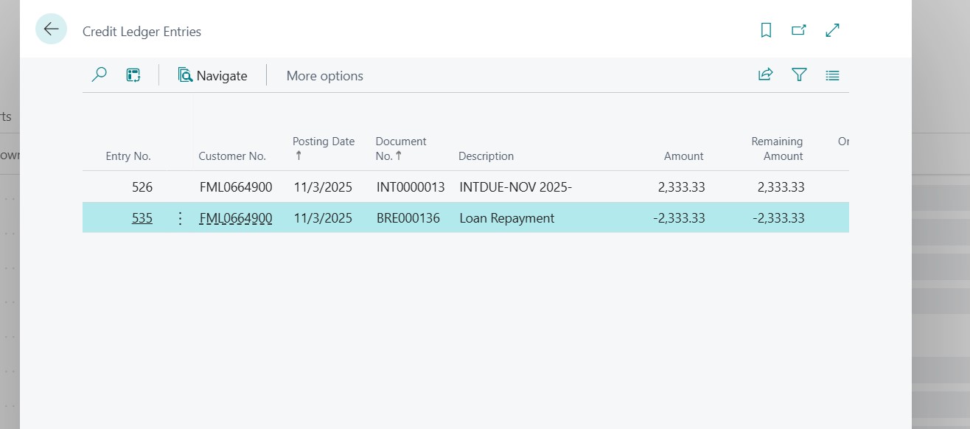Expand the page to full screen
Image resolution: width=970 pixels, height=429 pixels.
pyautogui.click(x=832, y=30)
